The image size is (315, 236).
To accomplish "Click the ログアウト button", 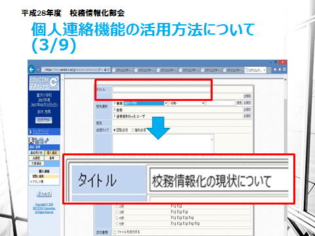I will [x=44, y=120].
